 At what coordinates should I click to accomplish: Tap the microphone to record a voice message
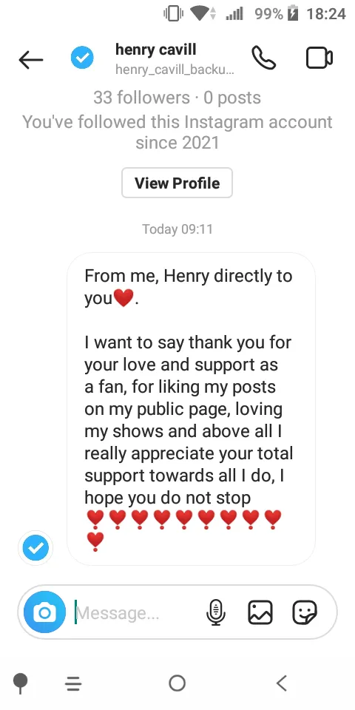click(215, 612)
